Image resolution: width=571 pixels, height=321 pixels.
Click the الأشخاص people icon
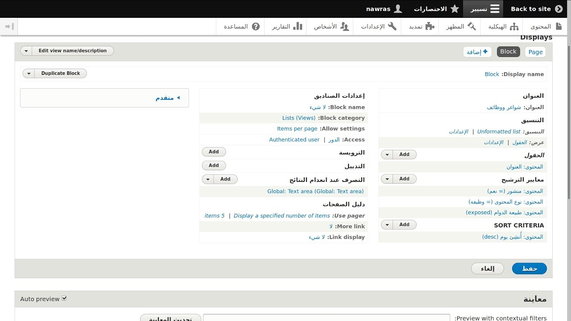[x=344, y=26]
